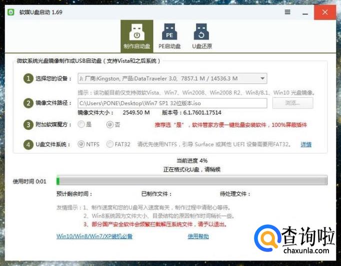Click the 版本号 6.1.7601.17514 text

pos(191,113)
